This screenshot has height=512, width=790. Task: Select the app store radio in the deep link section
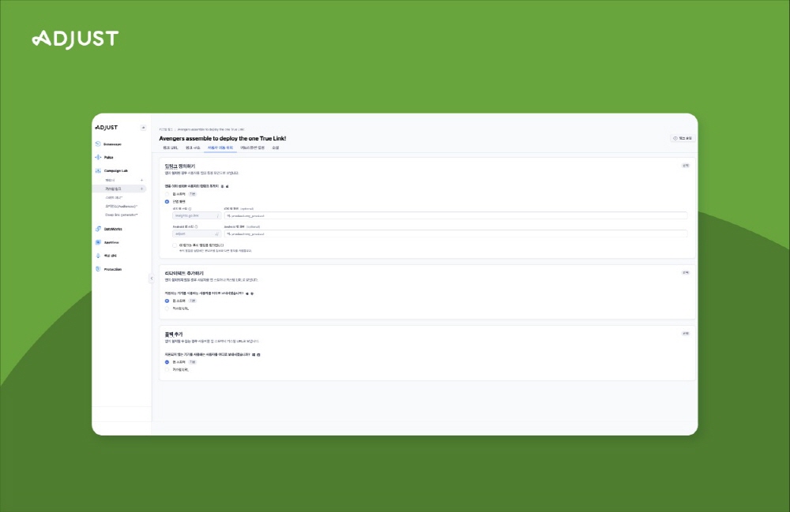pos(167,194)
